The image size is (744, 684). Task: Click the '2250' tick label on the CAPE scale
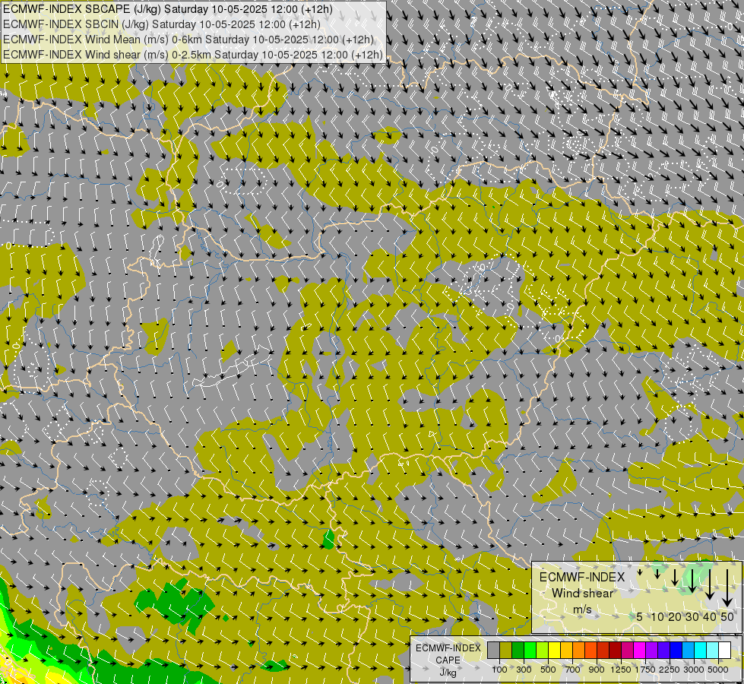(x=670, y=670)
